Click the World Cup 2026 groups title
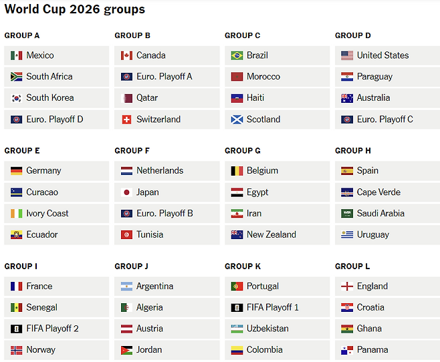Viewport: 440px width, 362px height. [74, 9]
